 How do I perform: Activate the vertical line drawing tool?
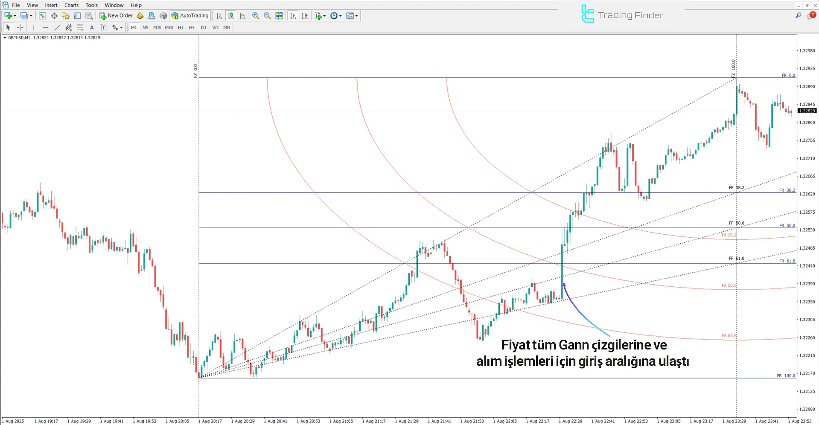(x=34, y=27)
